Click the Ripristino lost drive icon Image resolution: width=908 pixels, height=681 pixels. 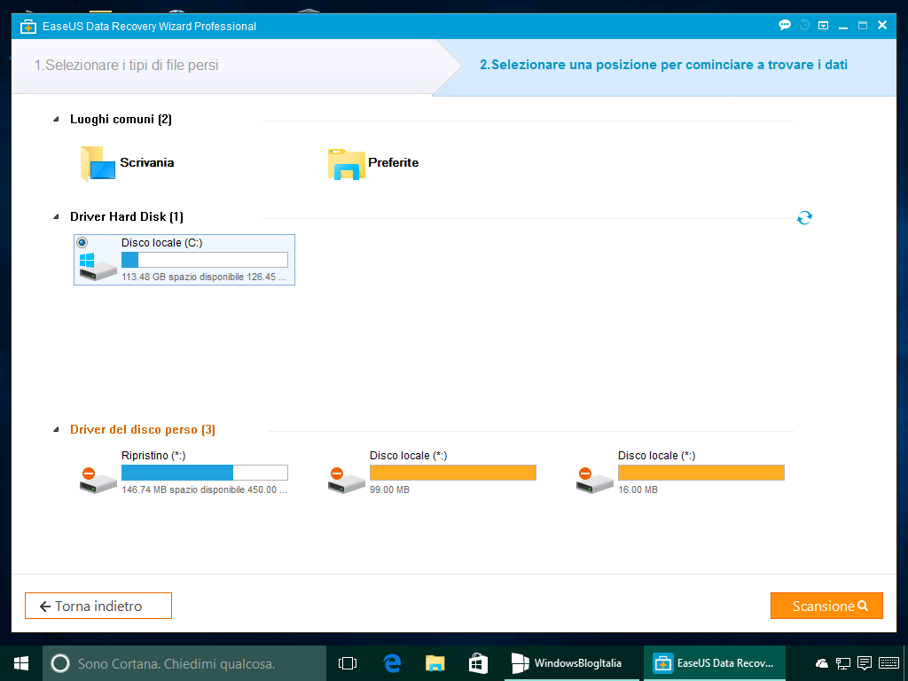(98, 481)
